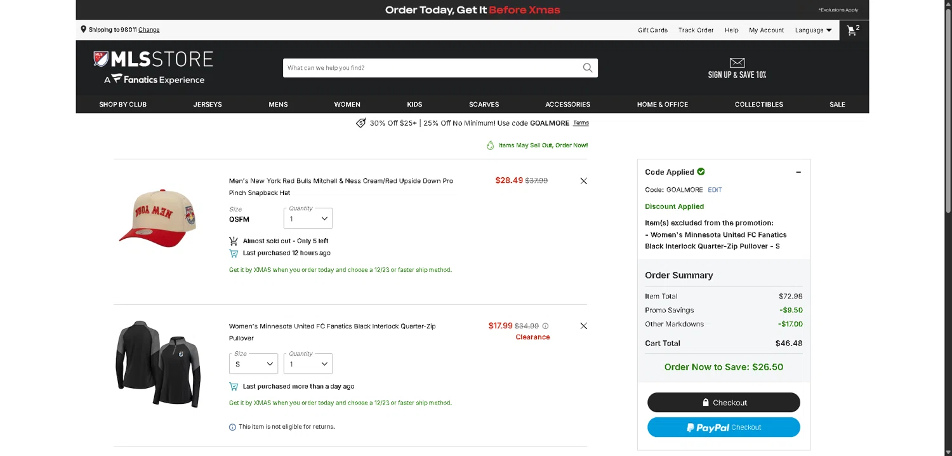Open the Language dropdown

tap(813, 30)
